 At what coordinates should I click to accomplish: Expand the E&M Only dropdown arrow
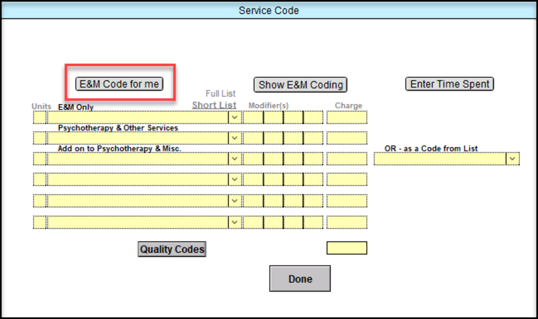(235, 117)
